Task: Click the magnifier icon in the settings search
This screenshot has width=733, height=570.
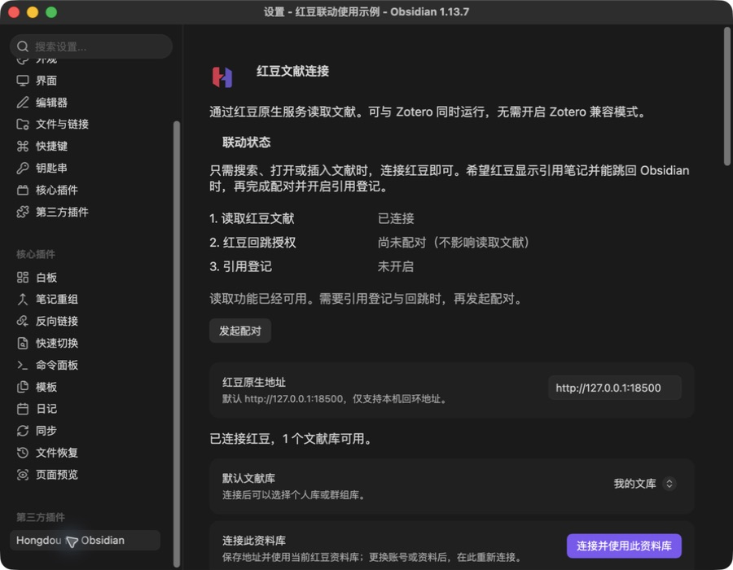Action: tap(23, 46)
